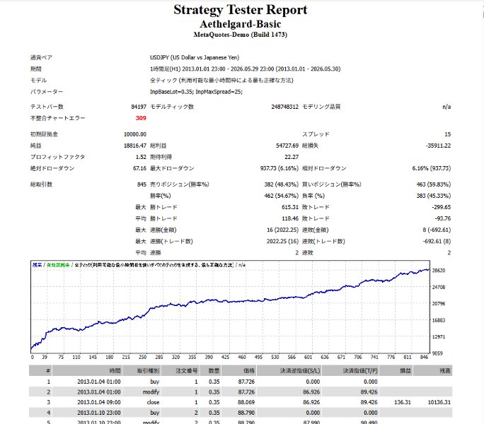This screenshot has width=484, height=424.
Task: Select the Aethelgard-Basic heading text
Action: click(240, 24)
